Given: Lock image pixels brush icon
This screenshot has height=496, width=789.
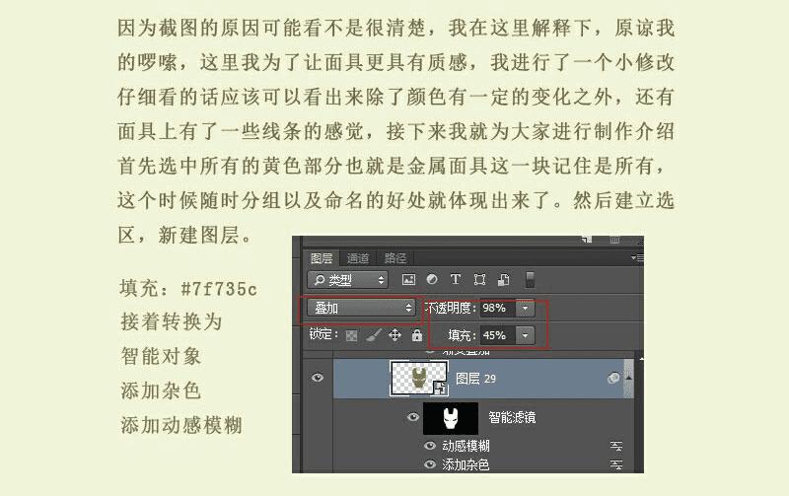Looking at the screenshot, I should [374, 335].
